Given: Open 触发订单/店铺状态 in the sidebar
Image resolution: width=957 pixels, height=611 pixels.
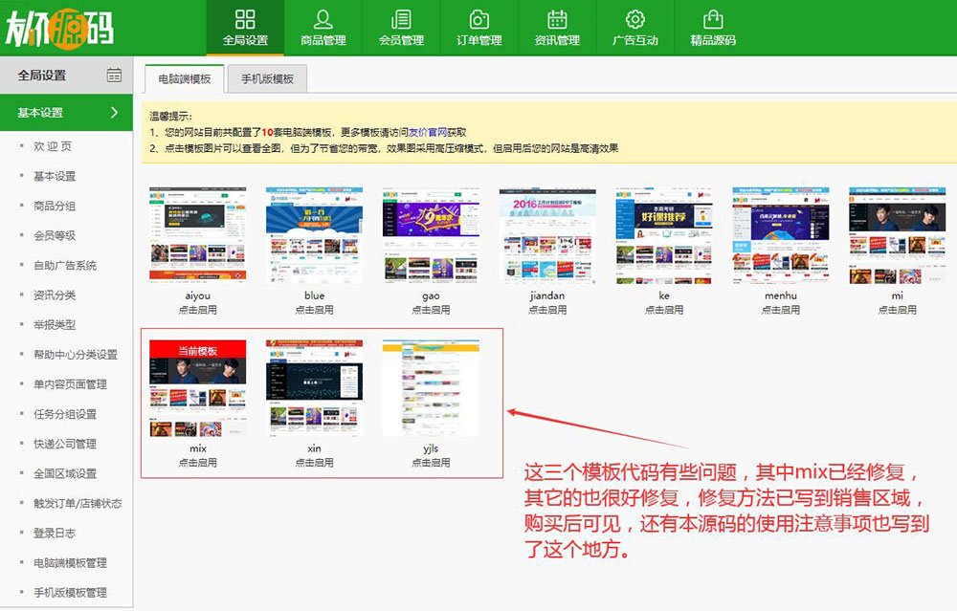Looking at the screenshot, I should tap(78, 504).
